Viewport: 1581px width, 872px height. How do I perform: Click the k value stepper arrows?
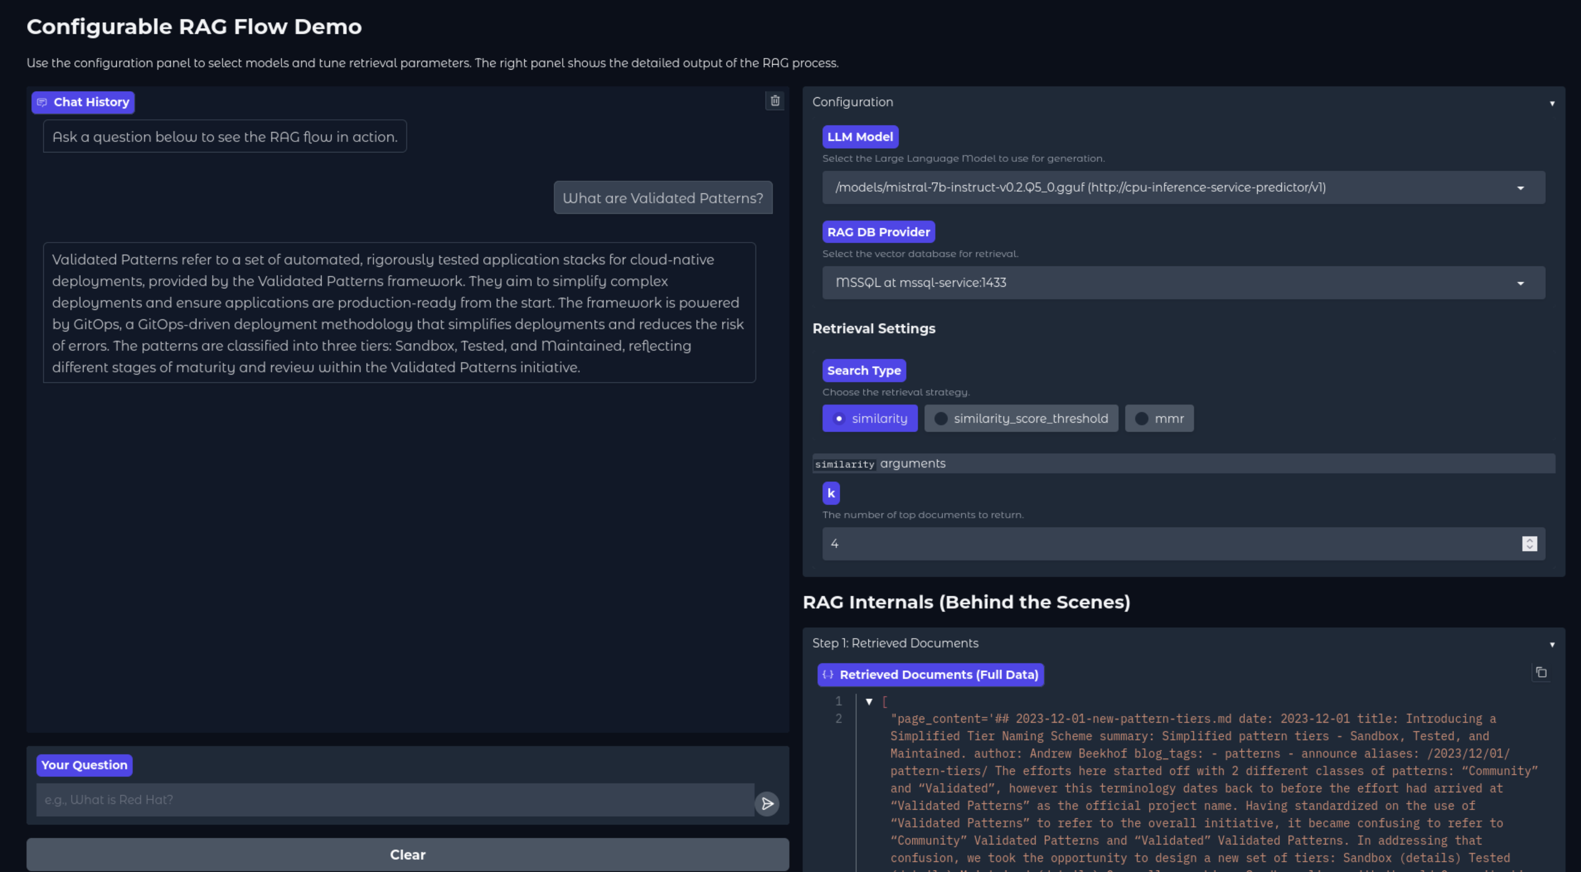pos(1529,544)
